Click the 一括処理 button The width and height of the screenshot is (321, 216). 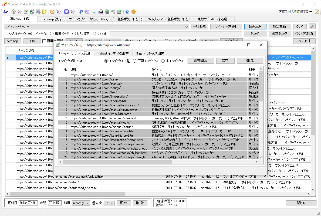click(200, 26)
